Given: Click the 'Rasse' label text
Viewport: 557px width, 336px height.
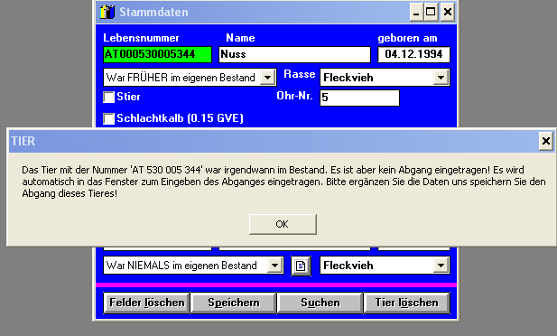Looking at the screenshot, I should pyautogui.click(x=299, y=74).
